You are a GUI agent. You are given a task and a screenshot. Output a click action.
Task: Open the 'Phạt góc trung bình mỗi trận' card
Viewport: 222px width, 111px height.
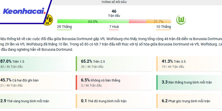pyautogui.click(x=189, y=101)
